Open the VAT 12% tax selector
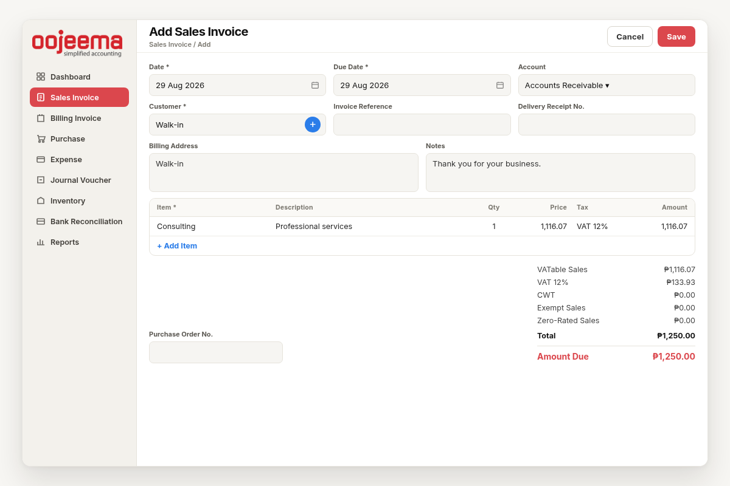 pos(592,227)
